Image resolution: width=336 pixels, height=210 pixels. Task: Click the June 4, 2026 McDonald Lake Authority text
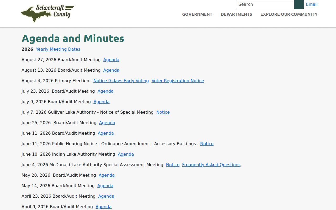tap(92, 165)
